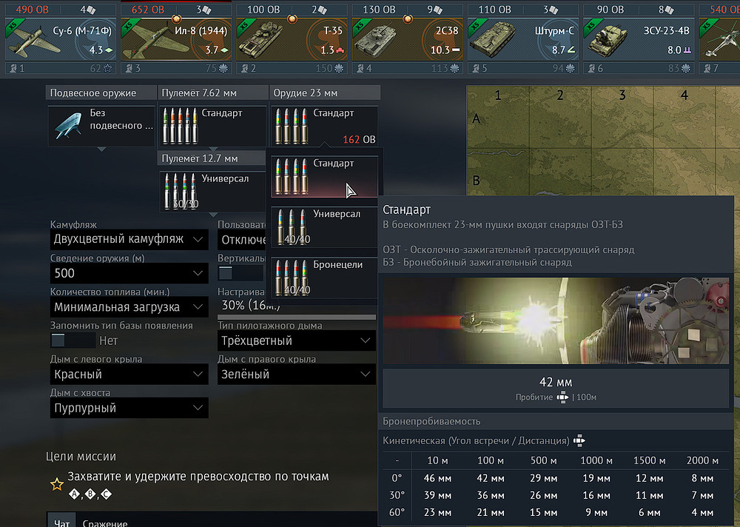Select the Ил-8 (1944) aircraft card
The width and height of the screenshot is (740, 527).
point(176,39)
